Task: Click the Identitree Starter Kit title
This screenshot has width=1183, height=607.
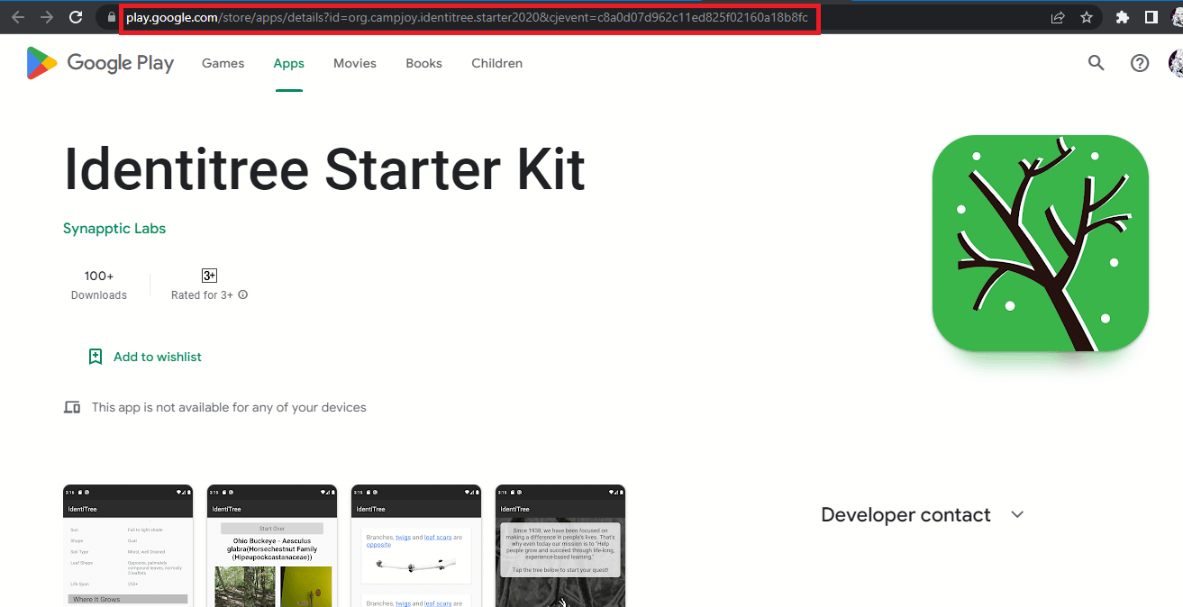Action: click(x=324, y=169)
